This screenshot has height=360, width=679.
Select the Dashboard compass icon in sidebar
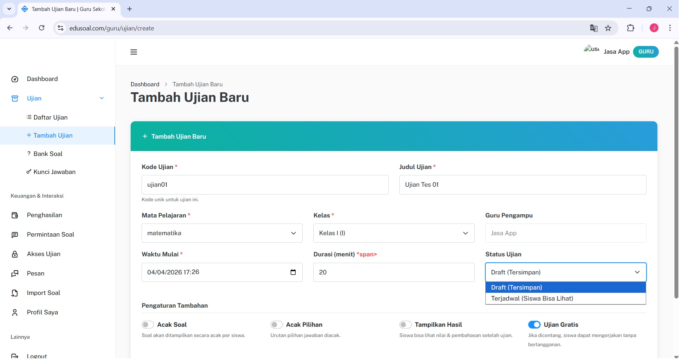click(x=15, y=79)
